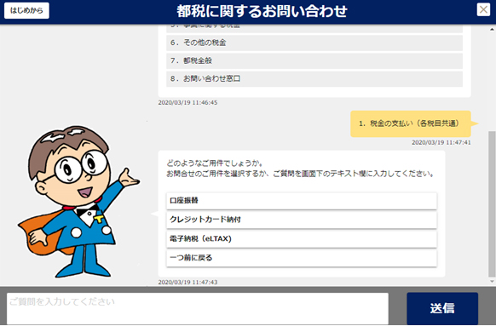Viewport: 496px width, 332px height.
Task: Click the scrollbar down arrow
Action: coord(492,281)
